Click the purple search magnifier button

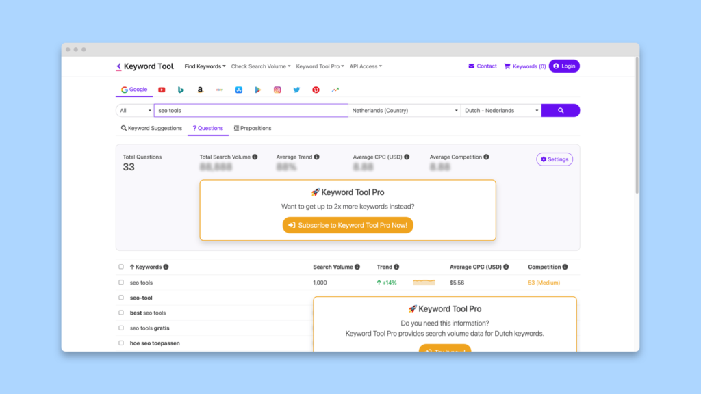coord(561,110)
